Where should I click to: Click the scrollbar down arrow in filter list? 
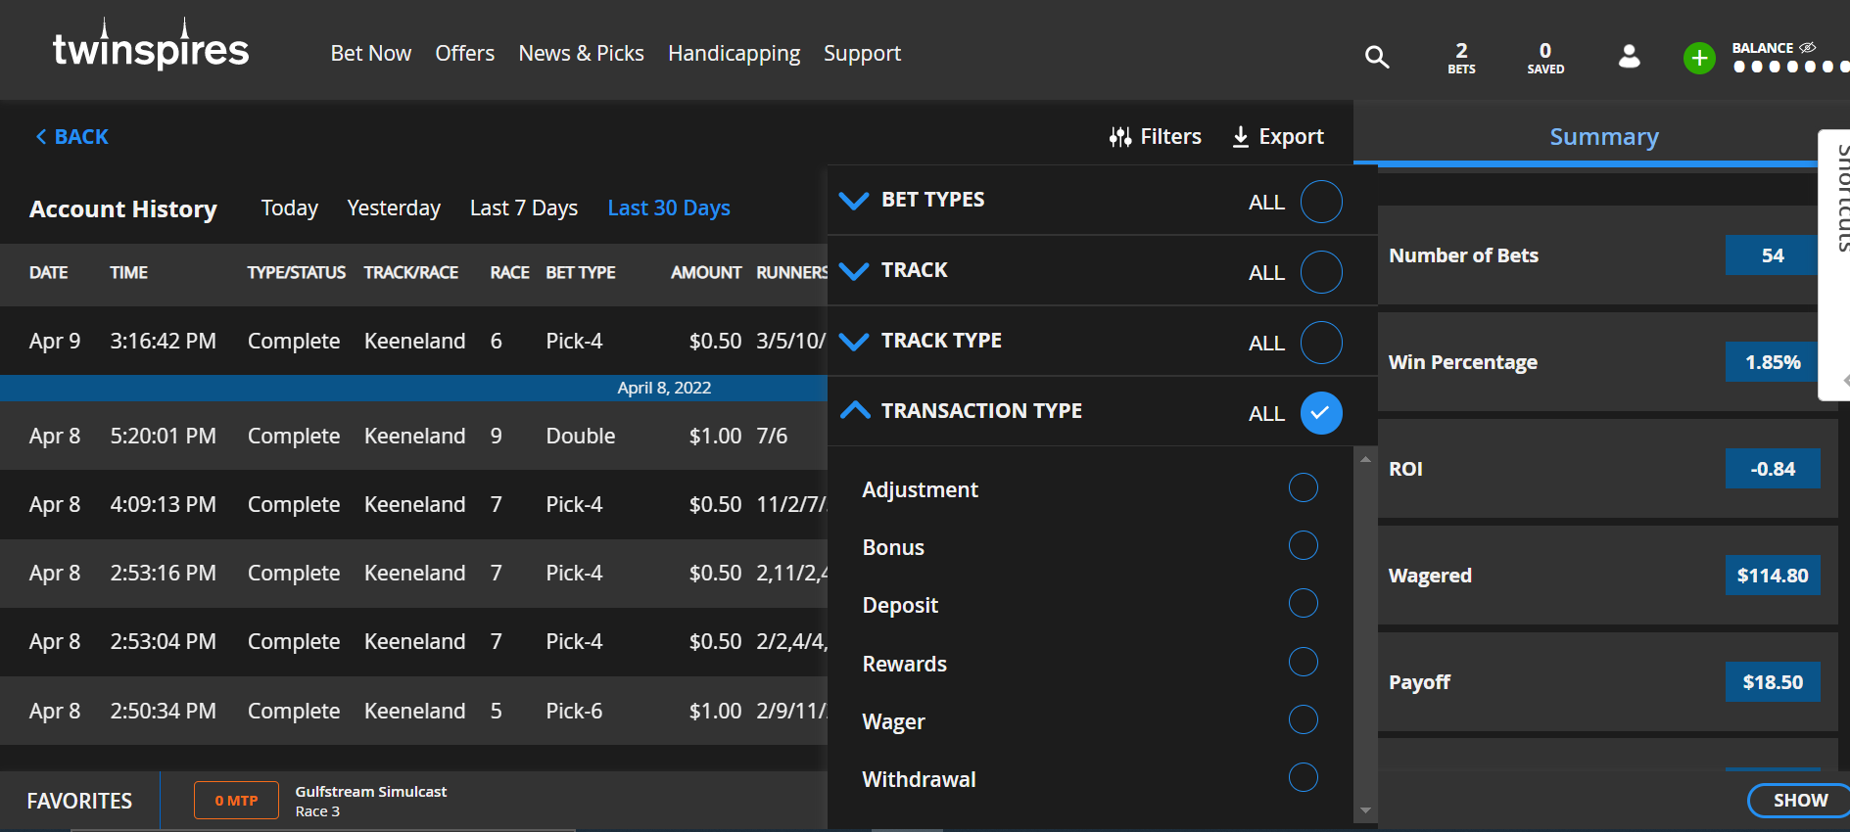pos(1365,810)
